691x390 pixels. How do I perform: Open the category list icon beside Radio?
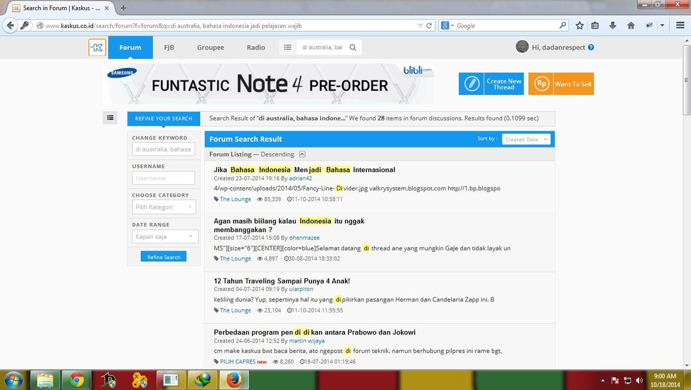pyautogui.click(x=287, y=47)
